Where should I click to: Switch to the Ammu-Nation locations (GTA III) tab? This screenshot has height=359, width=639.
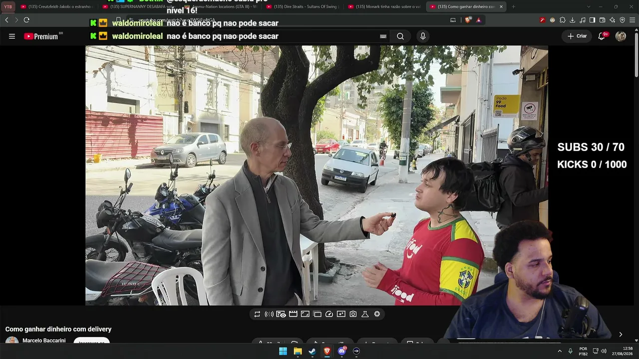click(x=220, y=6)
